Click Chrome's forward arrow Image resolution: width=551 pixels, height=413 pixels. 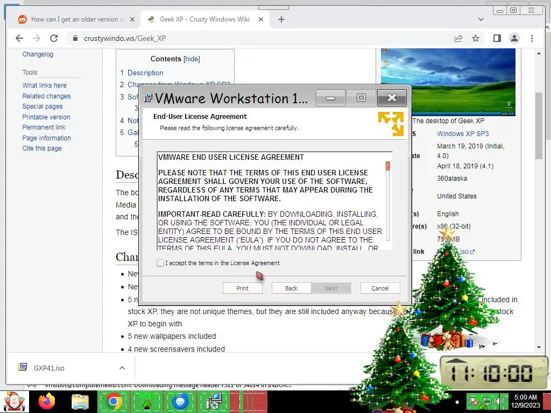pyautogui.click(x=37, y=38)
